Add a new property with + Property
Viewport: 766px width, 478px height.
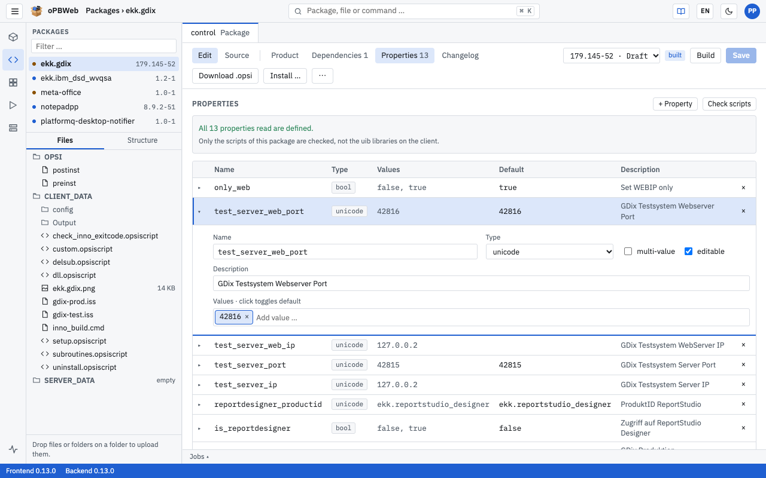tap(675, 104)
